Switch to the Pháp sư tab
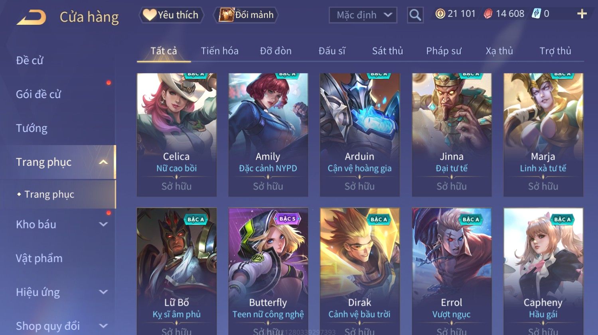Screen dimensions: 598x335 [444, 51]
